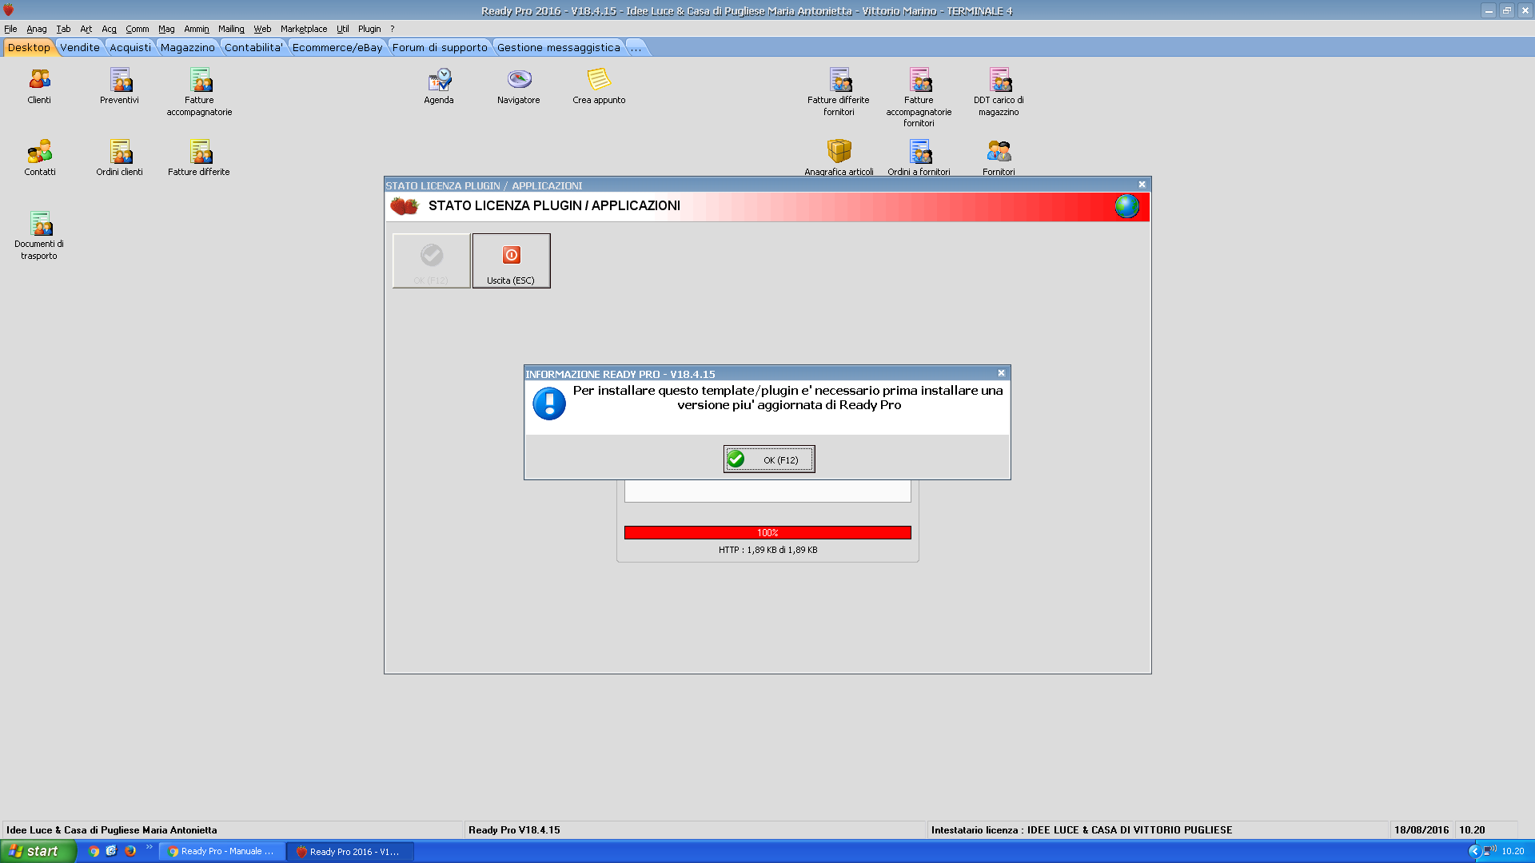Switch to Forum di supporto tab

pyautogui.click(x=440, y=48)
